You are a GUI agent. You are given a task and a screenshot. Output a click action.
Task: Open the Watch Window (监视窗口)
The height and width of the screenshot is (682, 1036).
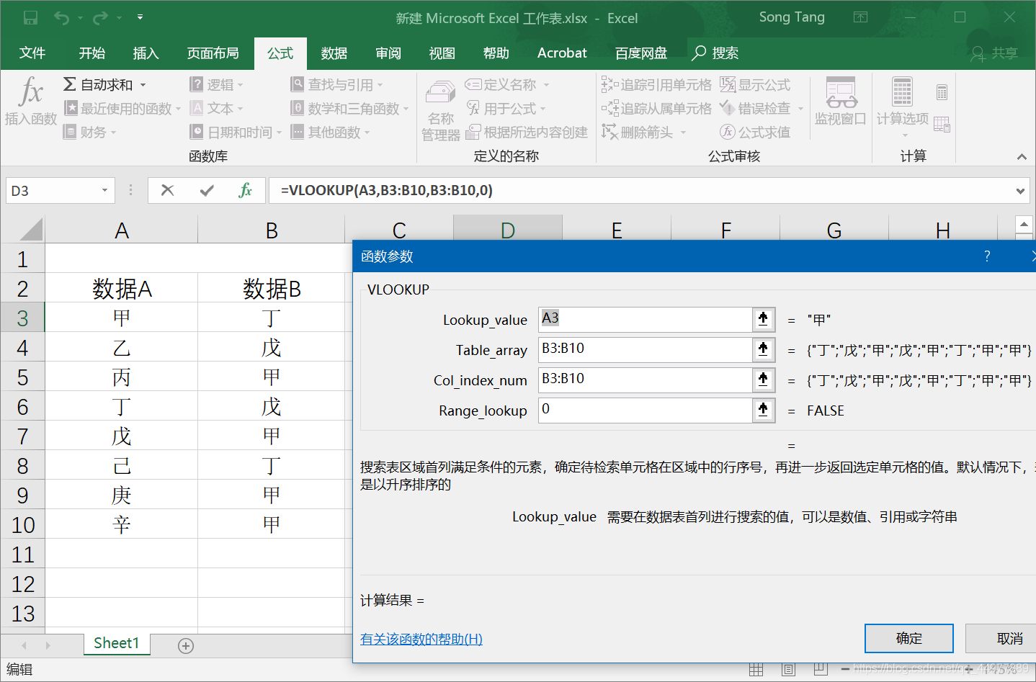(x=841, y=102)
